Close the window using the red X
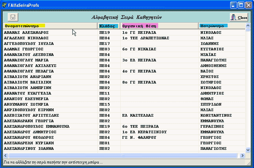254x168 pixels. [x=248, y=5]
